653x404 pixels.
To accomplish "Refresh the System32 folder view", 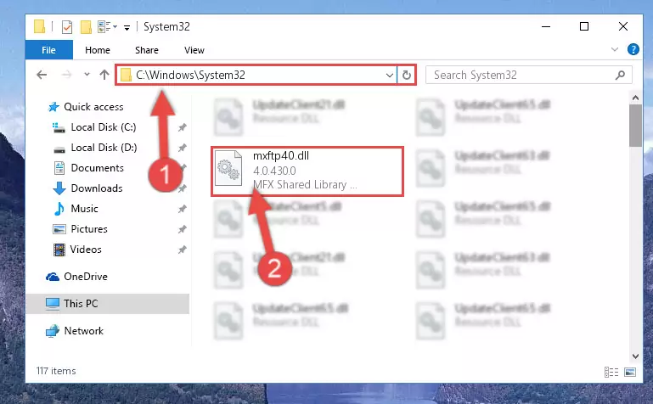I will tap(407, 76).
